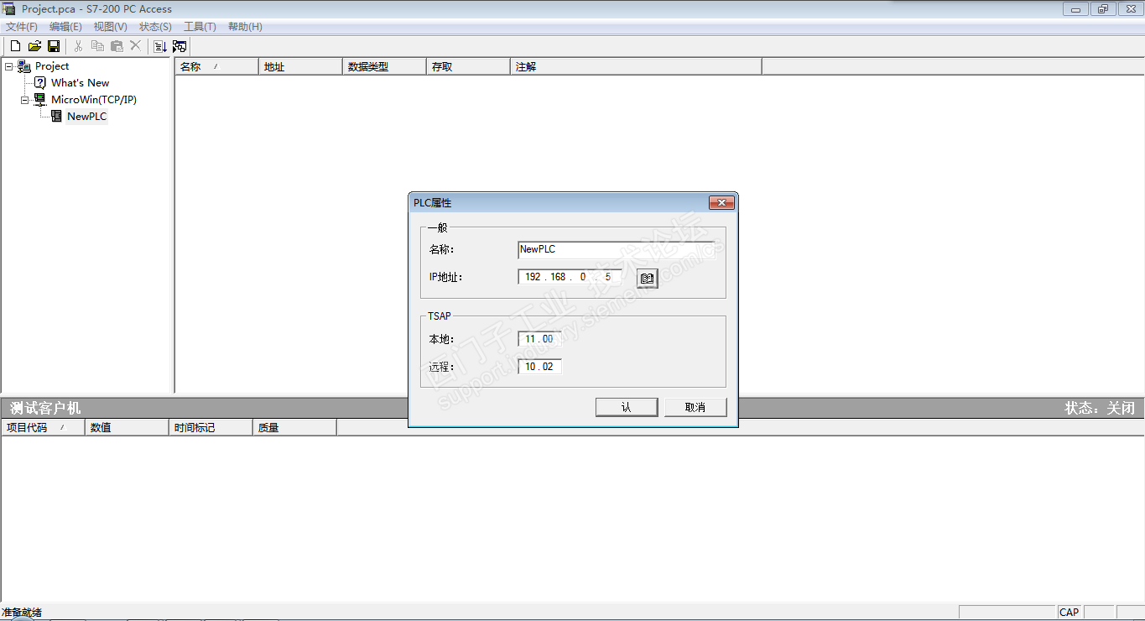Restore down the main application window

pos(1102,9)
